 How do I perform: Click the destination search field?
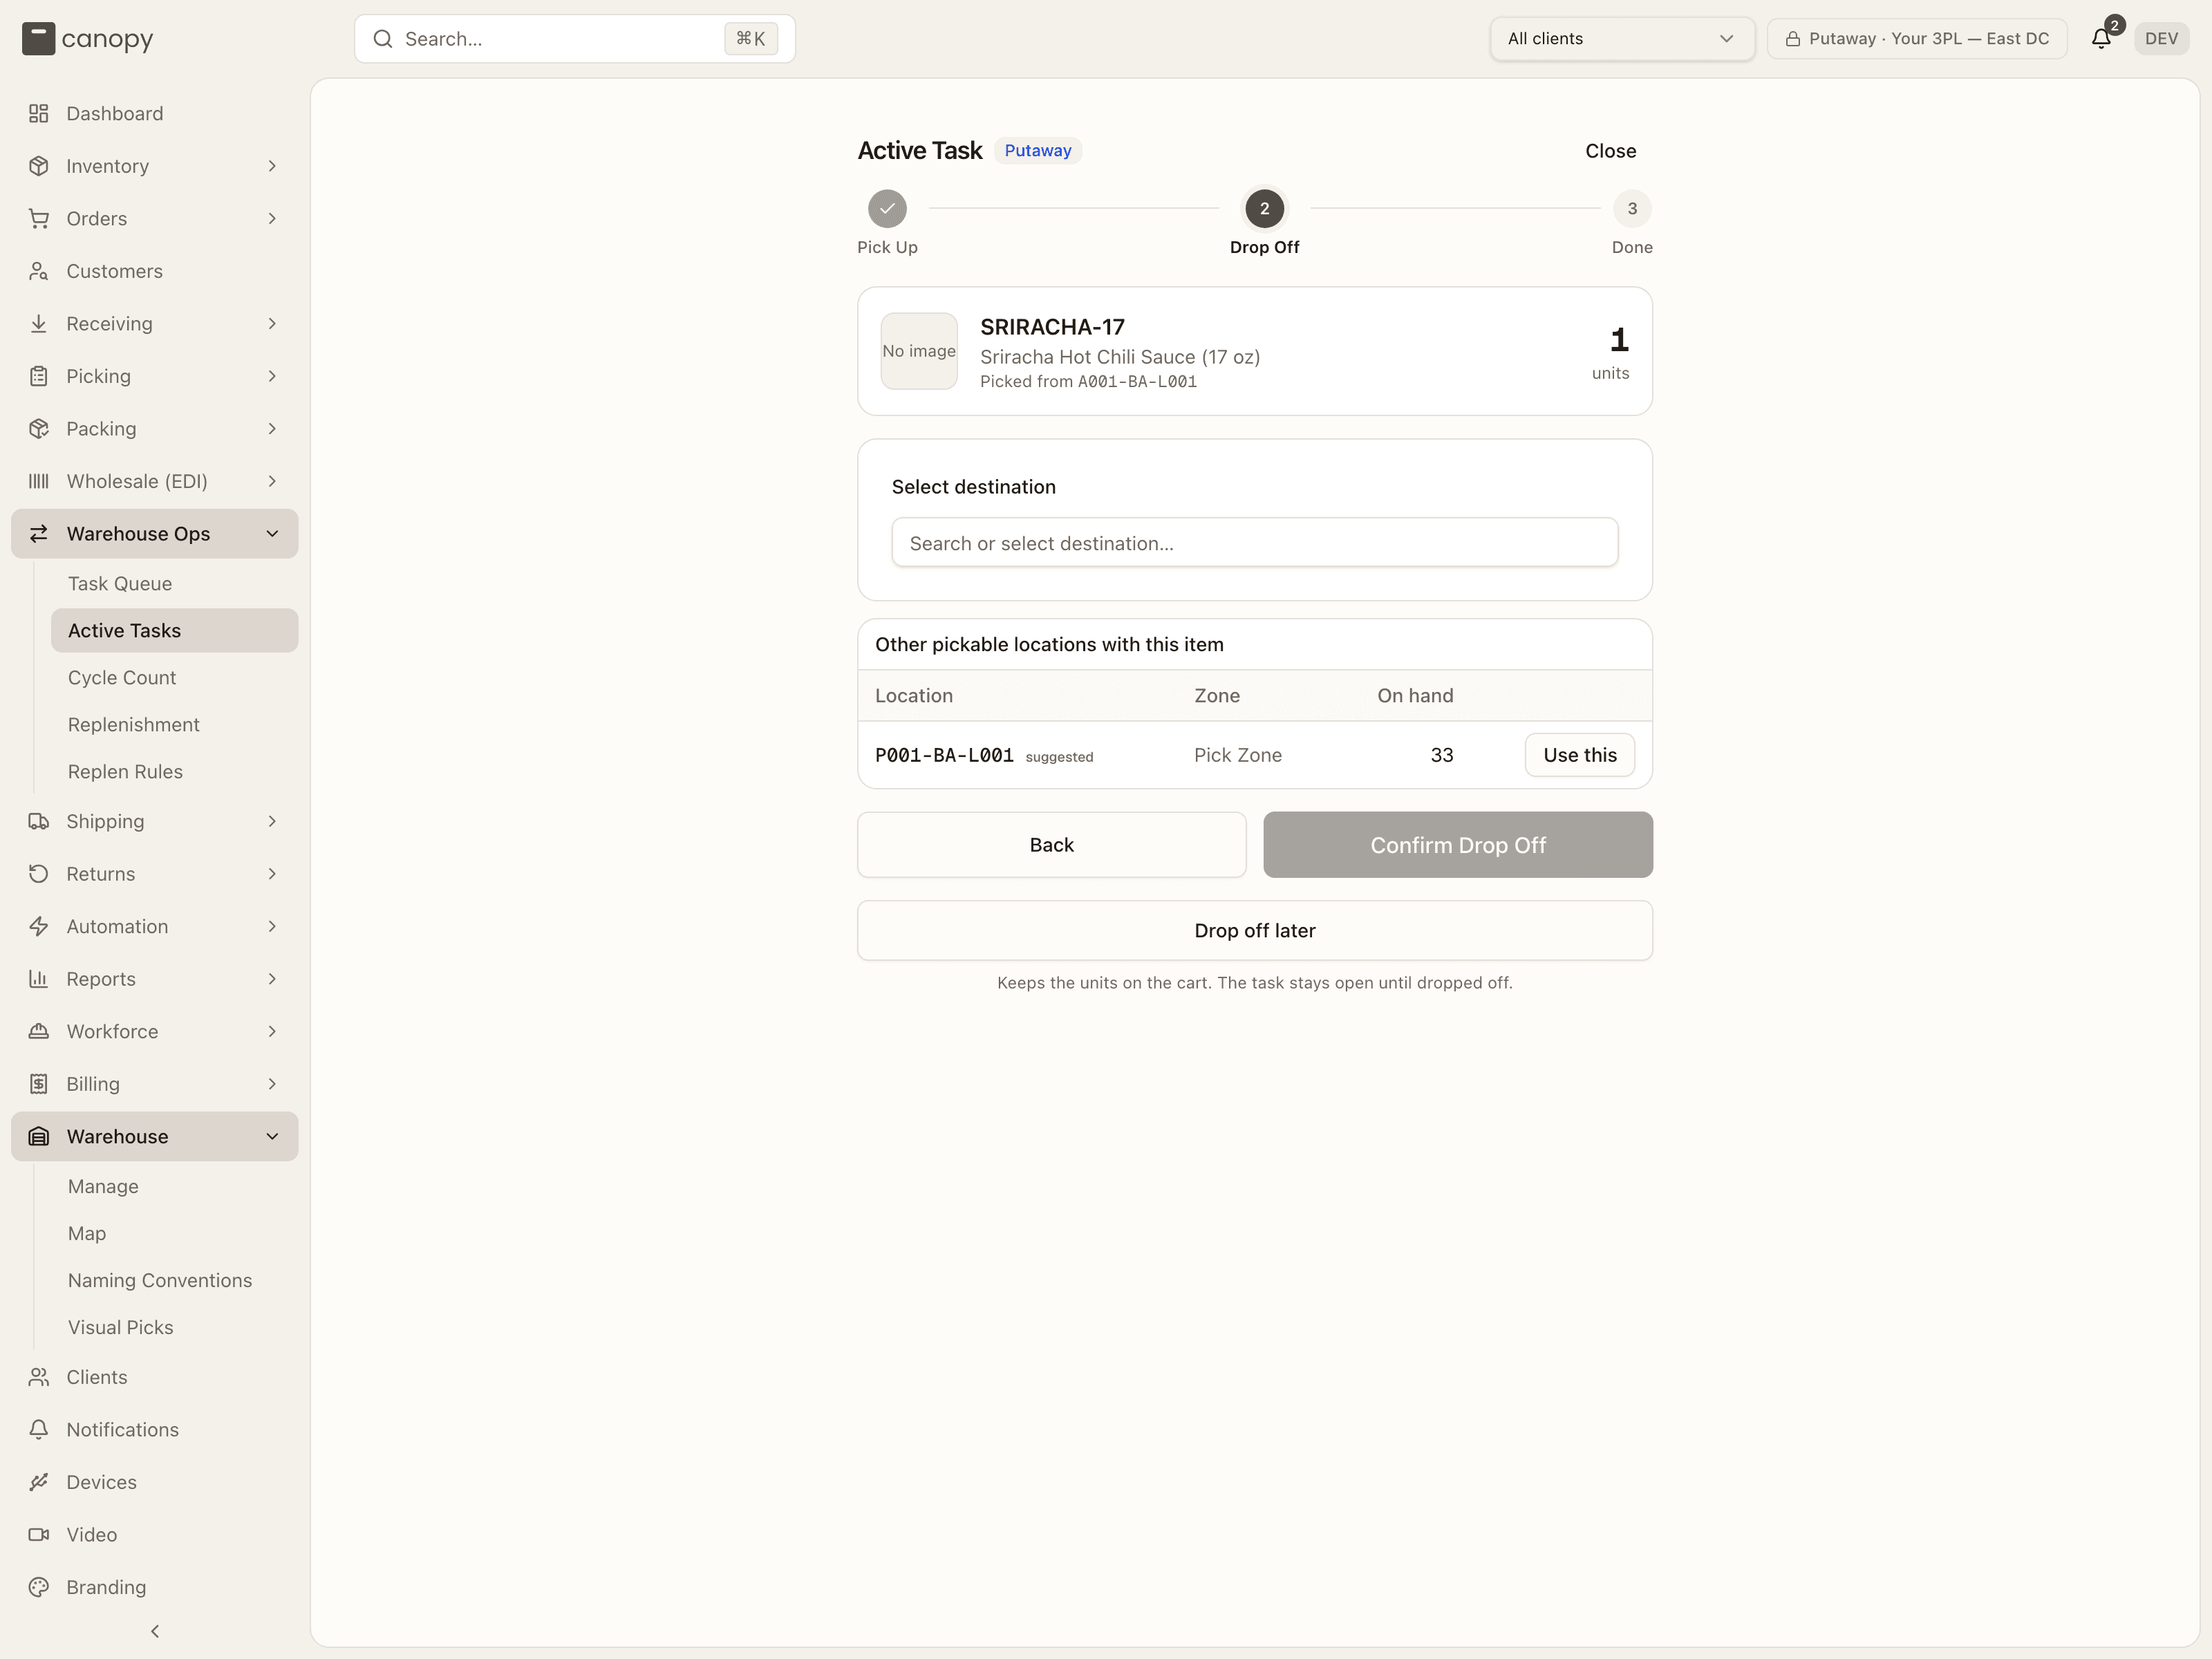[1255, 543]
